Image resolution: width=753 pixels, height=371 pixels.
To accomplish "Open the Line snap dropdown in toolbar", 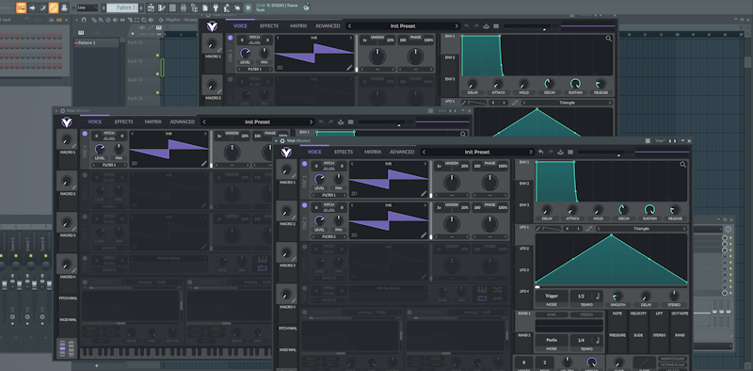I will tap(87, 8).
